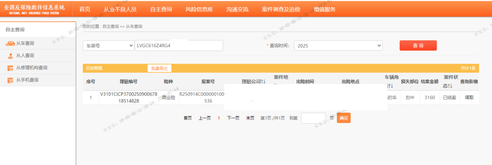Click the icon beside 从修理机构查询
The height and width of the screenshot is (165, 492).
[x=10, y=68]
